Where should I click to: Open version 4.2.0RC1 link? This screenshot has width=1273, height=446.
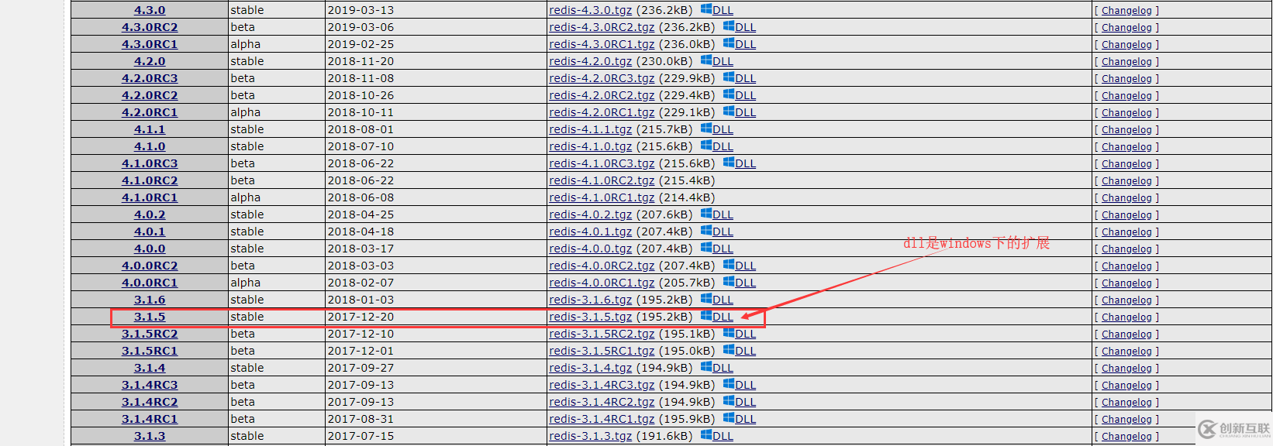(150, 112)
